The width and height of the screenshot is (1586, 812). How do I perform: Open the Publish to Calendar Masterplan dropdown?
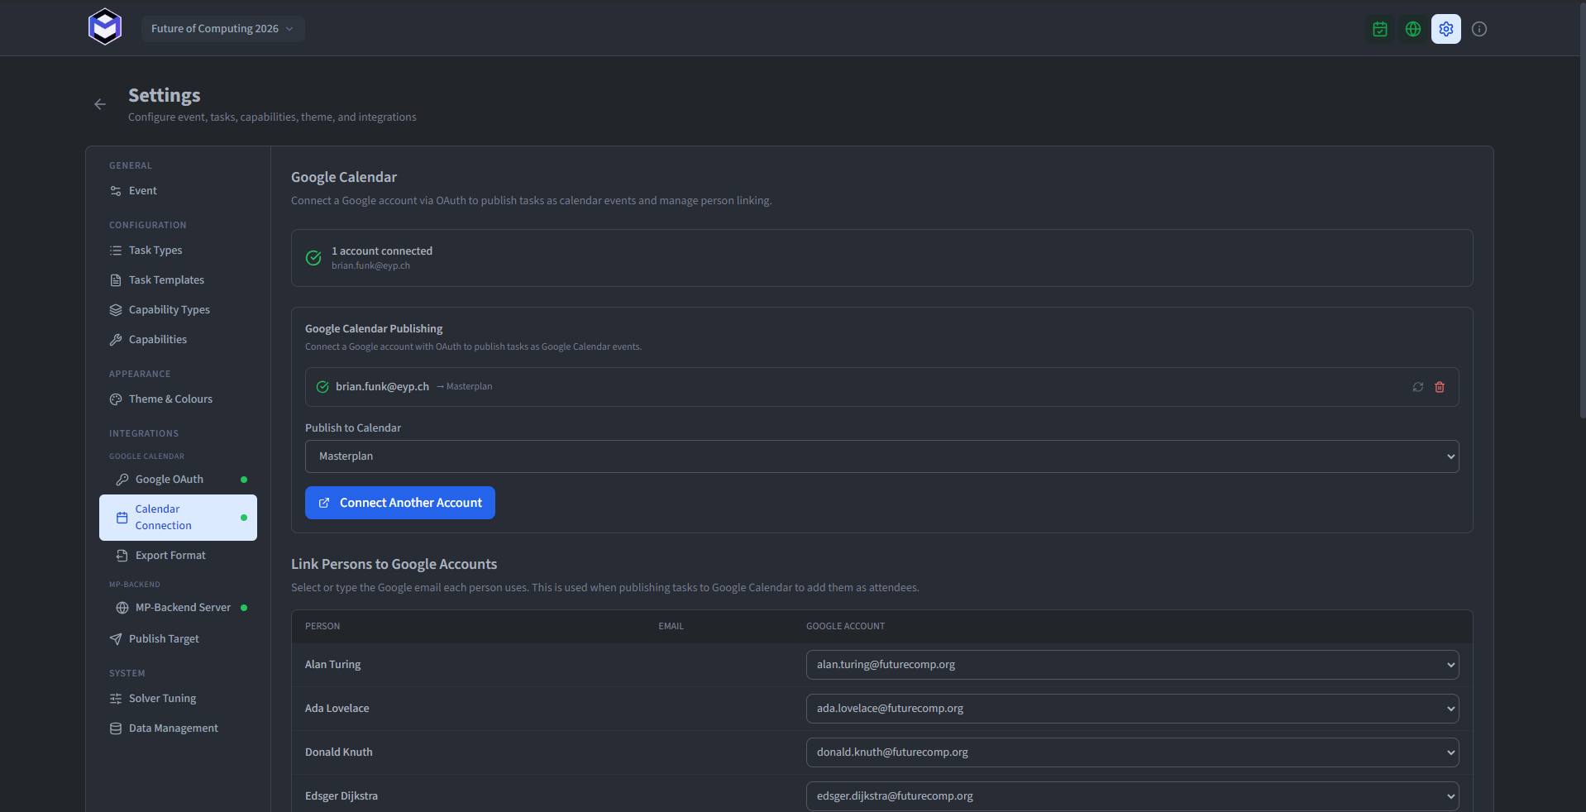[881, 456]
